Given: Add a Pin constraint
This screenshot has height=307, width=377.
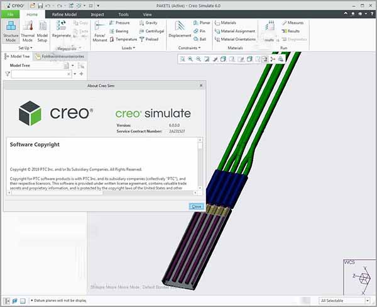Looking at the screenshot, I should [x=199, y=31].
